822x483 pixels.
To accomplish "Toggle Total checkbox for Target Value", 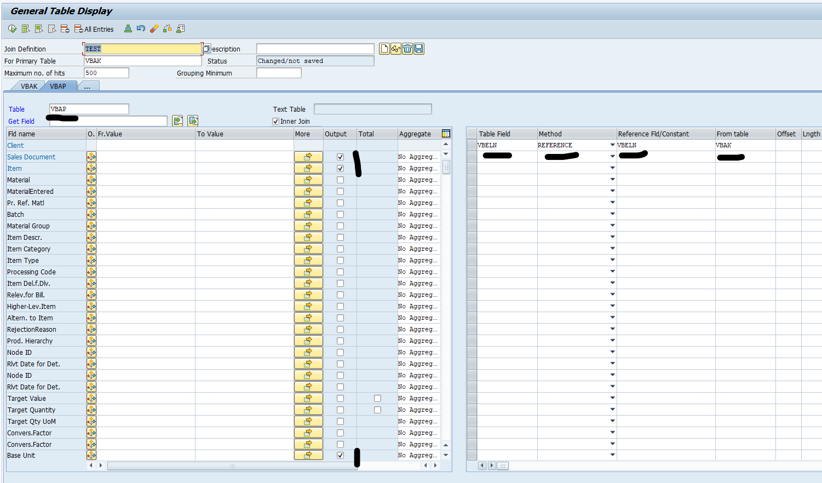I will [377, 399].
